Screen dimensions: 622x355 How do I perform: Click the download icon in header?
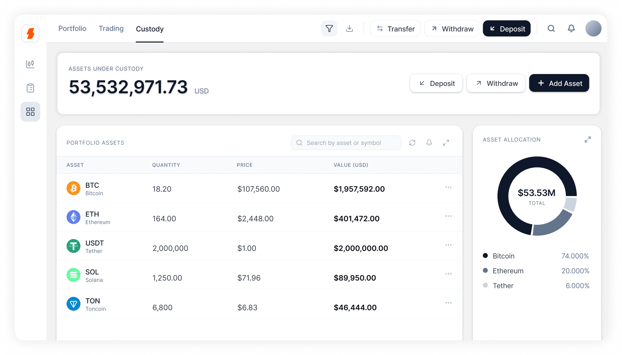coord(350,29)
